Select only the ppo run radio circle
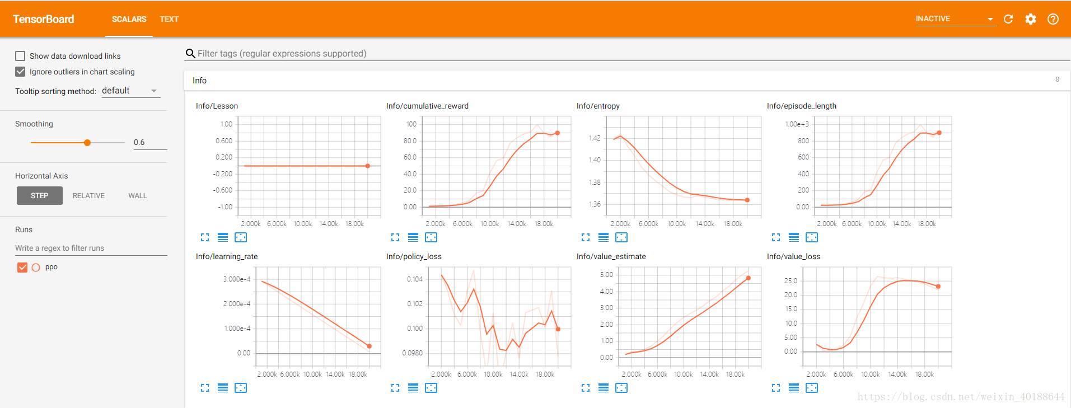This screenshot has height=408, width=1071. tap(36, 268)
